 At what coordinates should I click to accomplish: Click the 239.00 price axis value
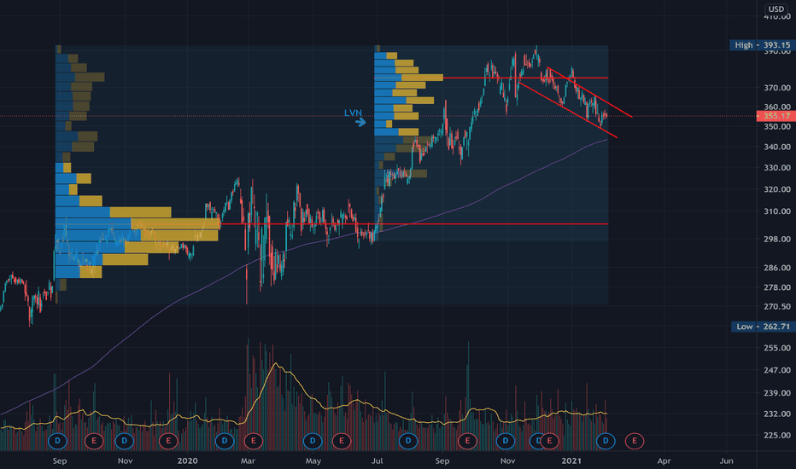[x=777, y=393]
